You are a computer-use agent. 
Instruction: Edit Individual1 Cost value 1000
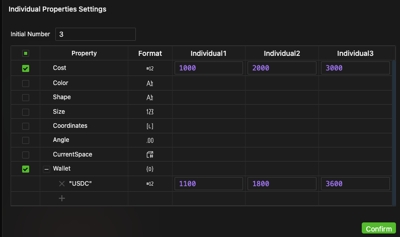[x=209, y=68]
